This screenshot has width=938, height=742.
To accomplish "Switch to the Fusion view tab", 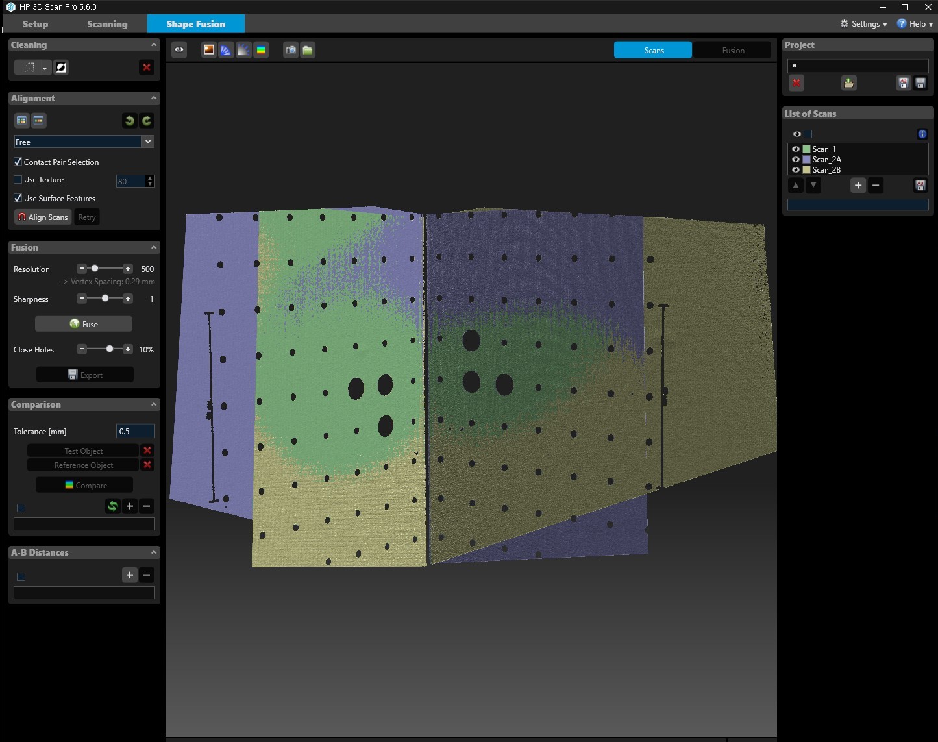I will 732,50.
